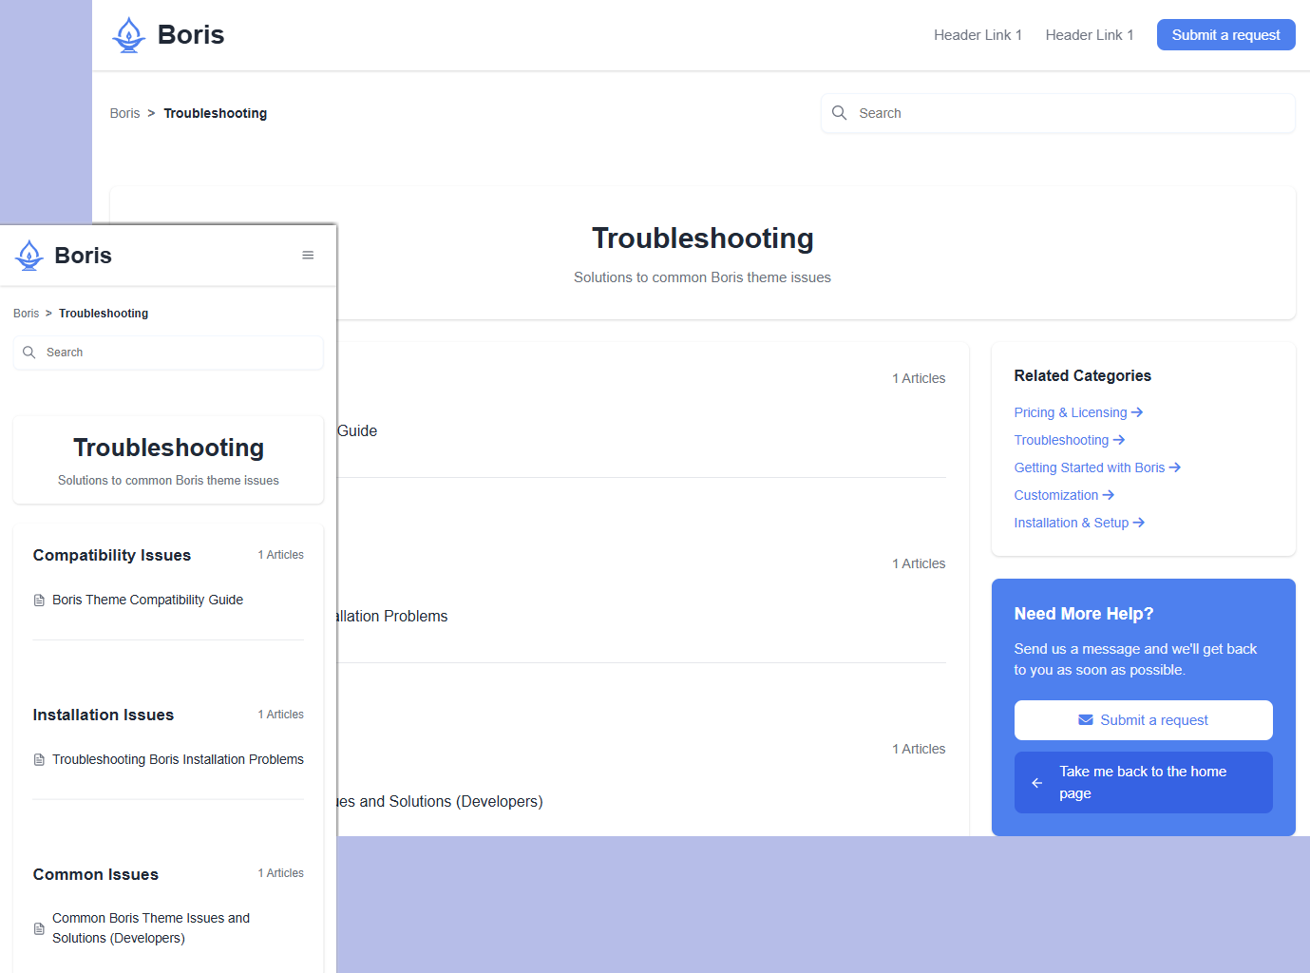1310x973 pixels.
Task: Click the Boris lamp logo in desktop header
Action: [129, 35]
